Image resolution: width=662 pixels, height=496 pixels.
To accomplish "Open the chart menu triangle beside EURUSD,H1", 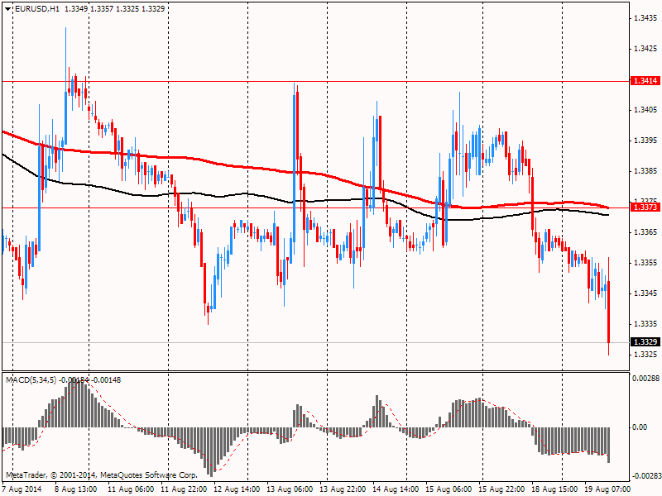I will (8, 9).
